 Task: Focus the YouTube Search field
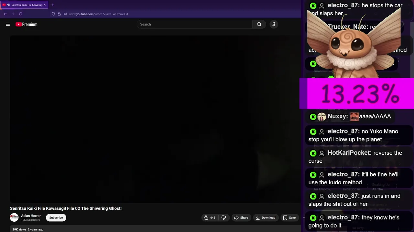tap(195, 24)
